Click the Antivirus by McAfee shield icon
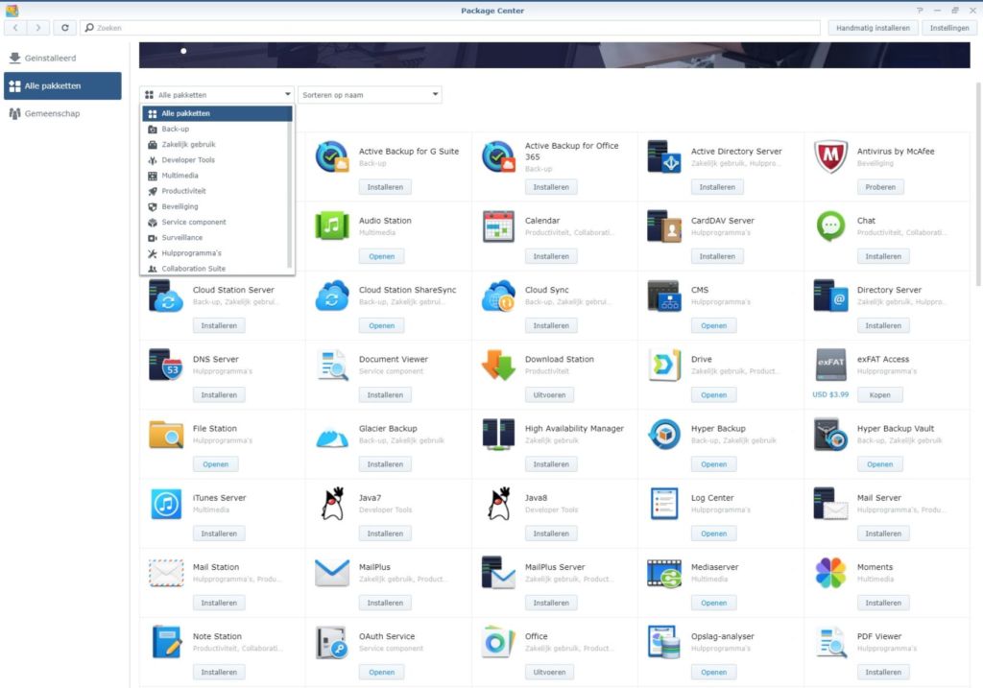Viewport: 983px width, 688px height. 830,156
